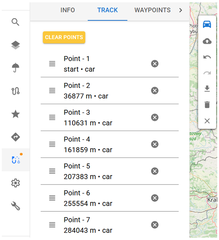
Task: Download the track with the download icon
Action: tap(207, 89)
